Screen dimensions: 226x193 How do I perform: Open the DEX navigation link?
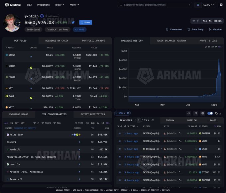tap(30, 5)
